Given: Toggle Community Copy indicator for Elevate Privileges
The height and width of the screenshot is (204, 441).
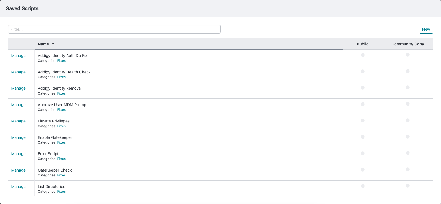Looking at the screenshot, I should tap(408, 120).
